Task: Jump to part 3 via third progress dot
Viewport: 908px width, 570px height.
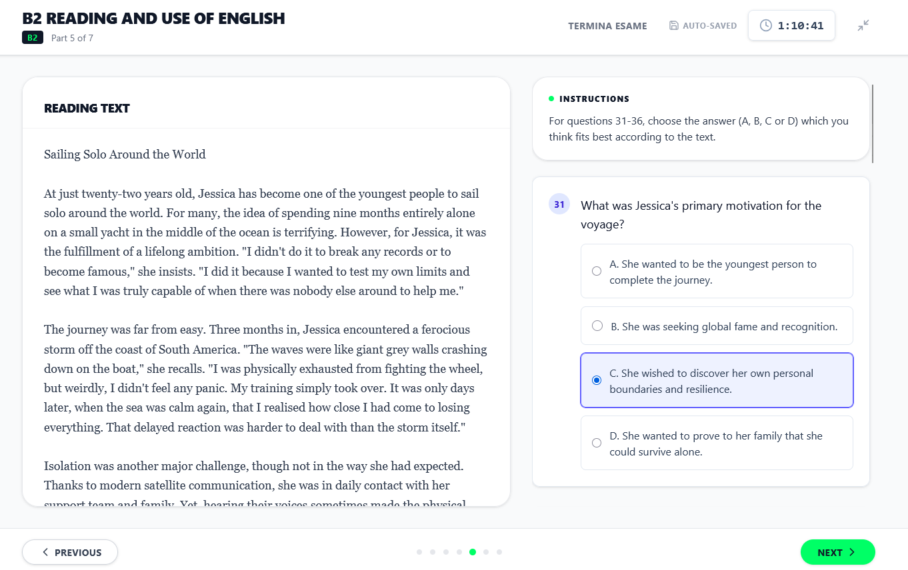Action: click(x=446, y=552)
